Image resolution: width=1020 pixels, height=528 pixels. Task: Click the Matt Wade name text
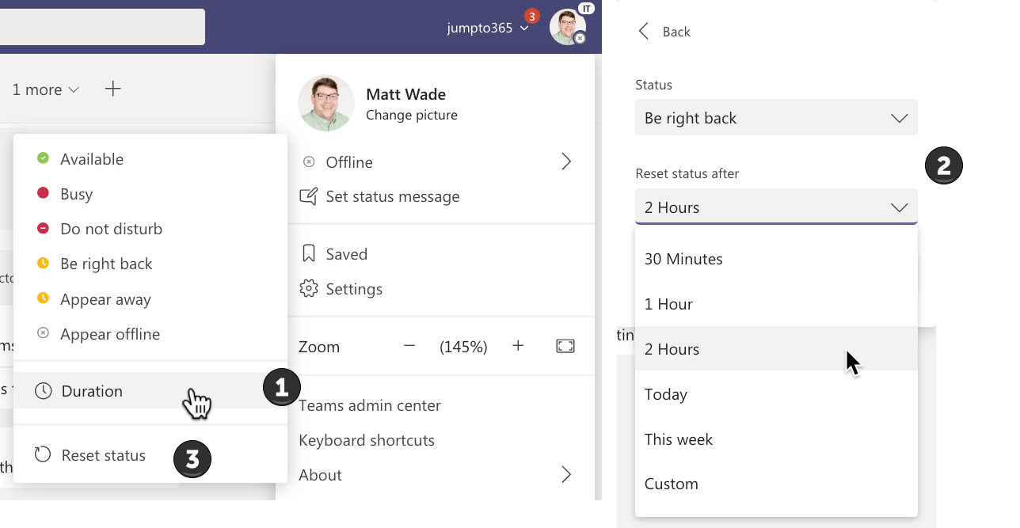coord(405,94)
